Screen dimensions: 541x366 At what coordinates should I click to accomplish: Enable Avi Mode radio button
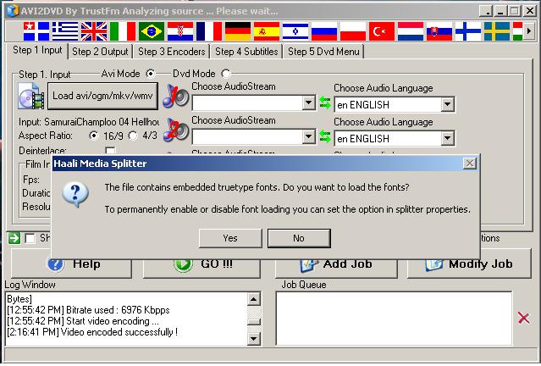point(151,74)
